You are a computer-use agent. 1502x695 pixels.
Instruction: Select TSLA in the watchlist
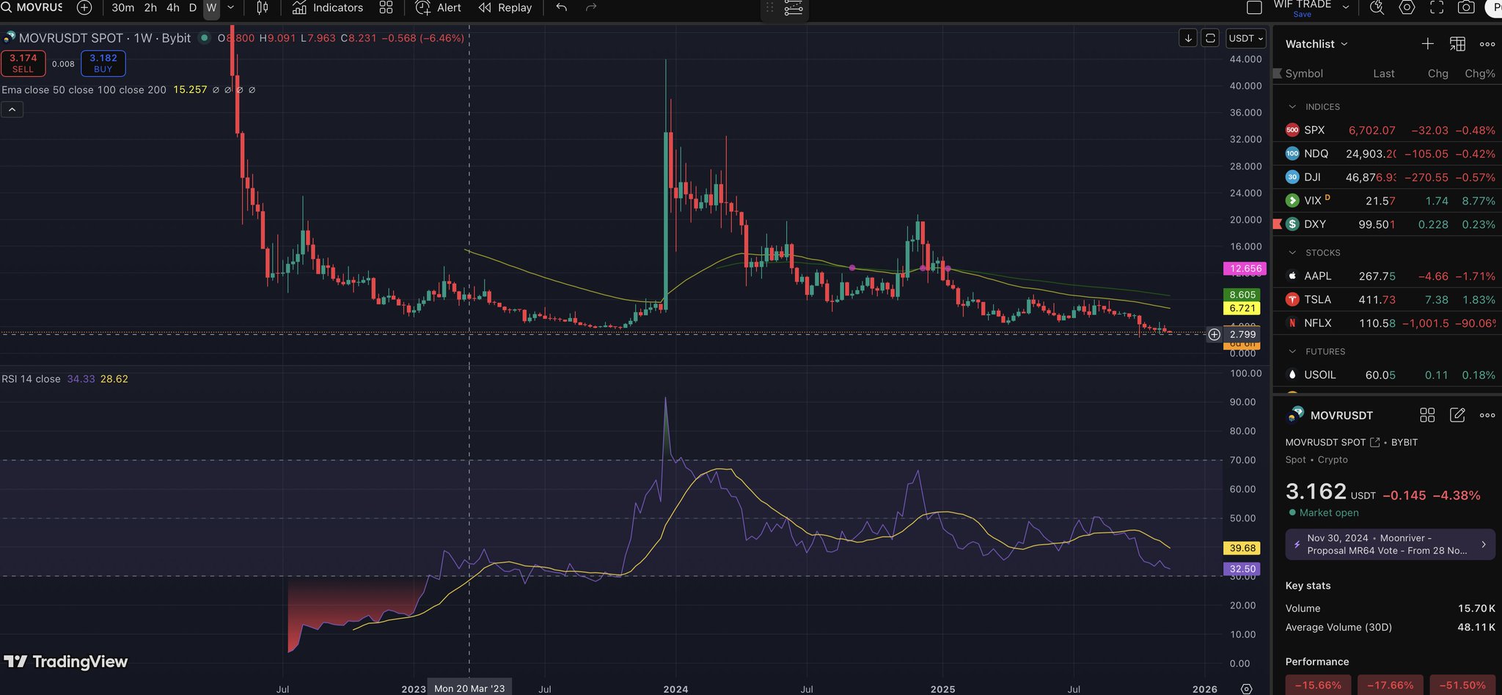[1389, 299]
